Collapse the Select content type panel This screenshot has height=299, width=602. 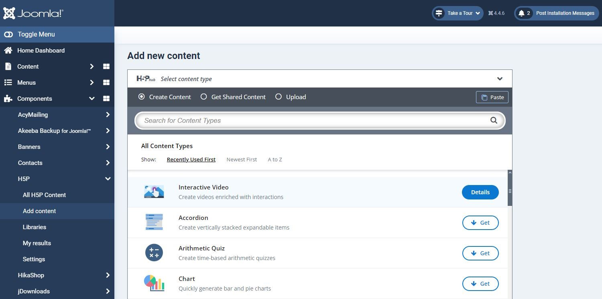[x=500, y=79]
